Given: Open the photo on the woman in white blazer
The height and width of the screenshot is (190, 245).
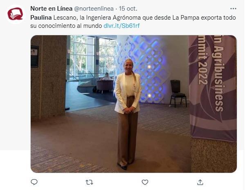Looking at the screenshot, I should coord(128,114).
